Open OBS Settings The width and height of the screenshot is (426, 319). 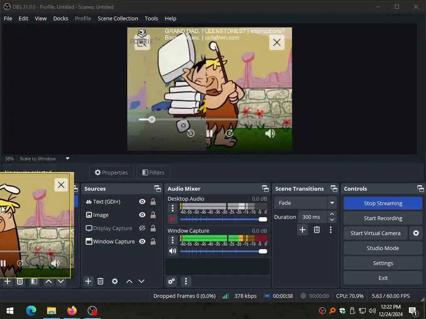pyautogui.click(x=383, y=263)
